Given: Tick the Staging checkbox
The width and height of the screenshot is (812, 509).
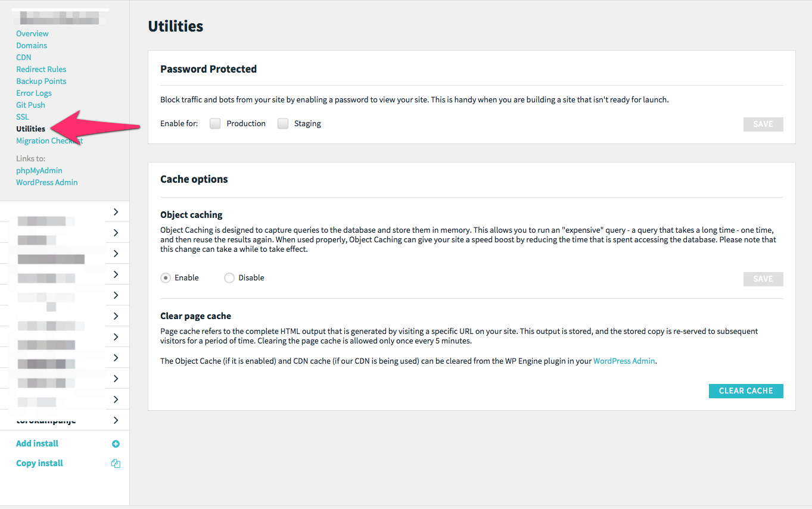Looking at the screenshot, I should pos(283,123).
